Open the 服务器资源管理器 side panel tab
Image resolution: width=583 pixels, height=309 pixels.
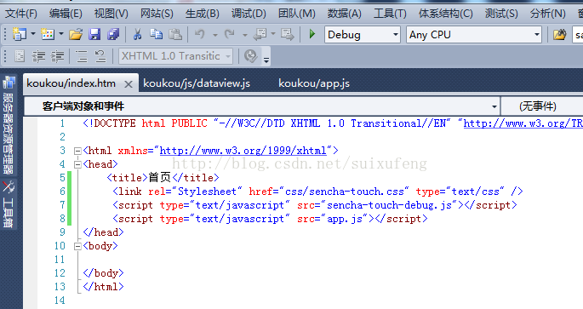pyautogui.click(x=9, y=125)
